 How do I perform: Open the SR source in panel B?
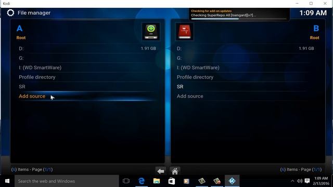(245, 87)
